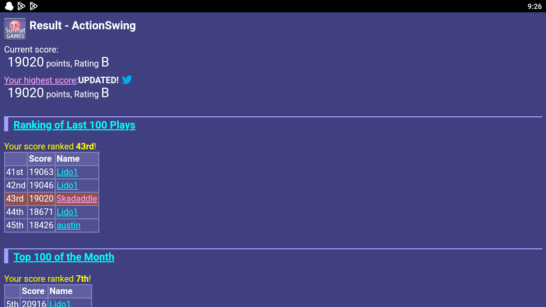Tap the second status bar Play Store icon
Viewport: 546px width, 307px height.
click(21, 6)
